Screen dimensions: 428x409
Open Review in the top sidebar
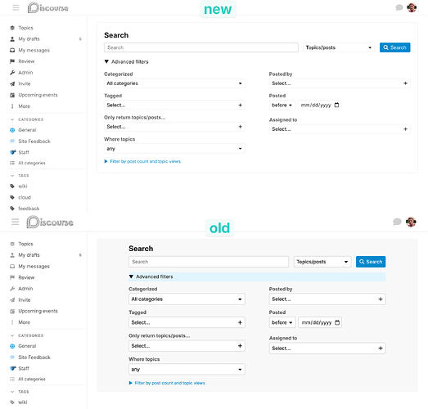(26, 61)
